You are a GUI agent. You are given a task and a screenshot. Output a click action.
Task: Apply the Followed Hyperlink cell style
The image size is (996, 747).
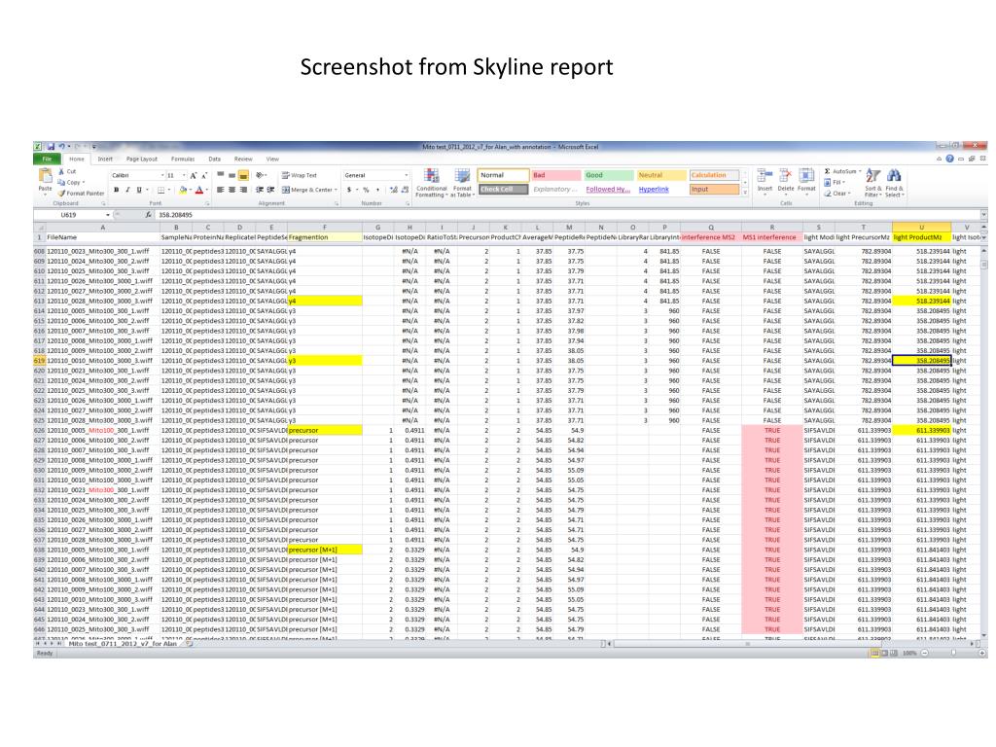607,190
